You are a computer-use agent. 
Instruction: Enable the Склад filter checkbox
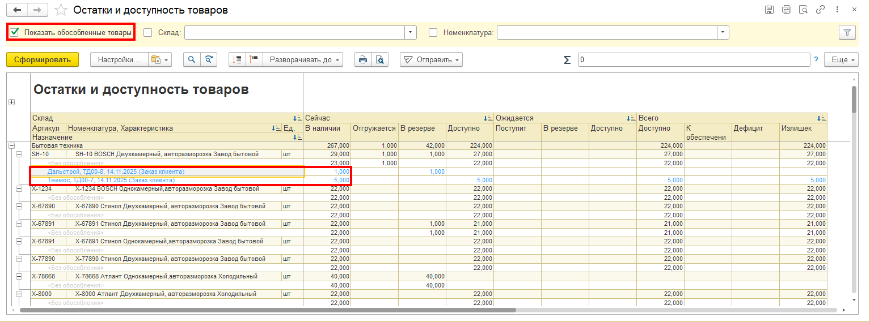coord(148,32)
